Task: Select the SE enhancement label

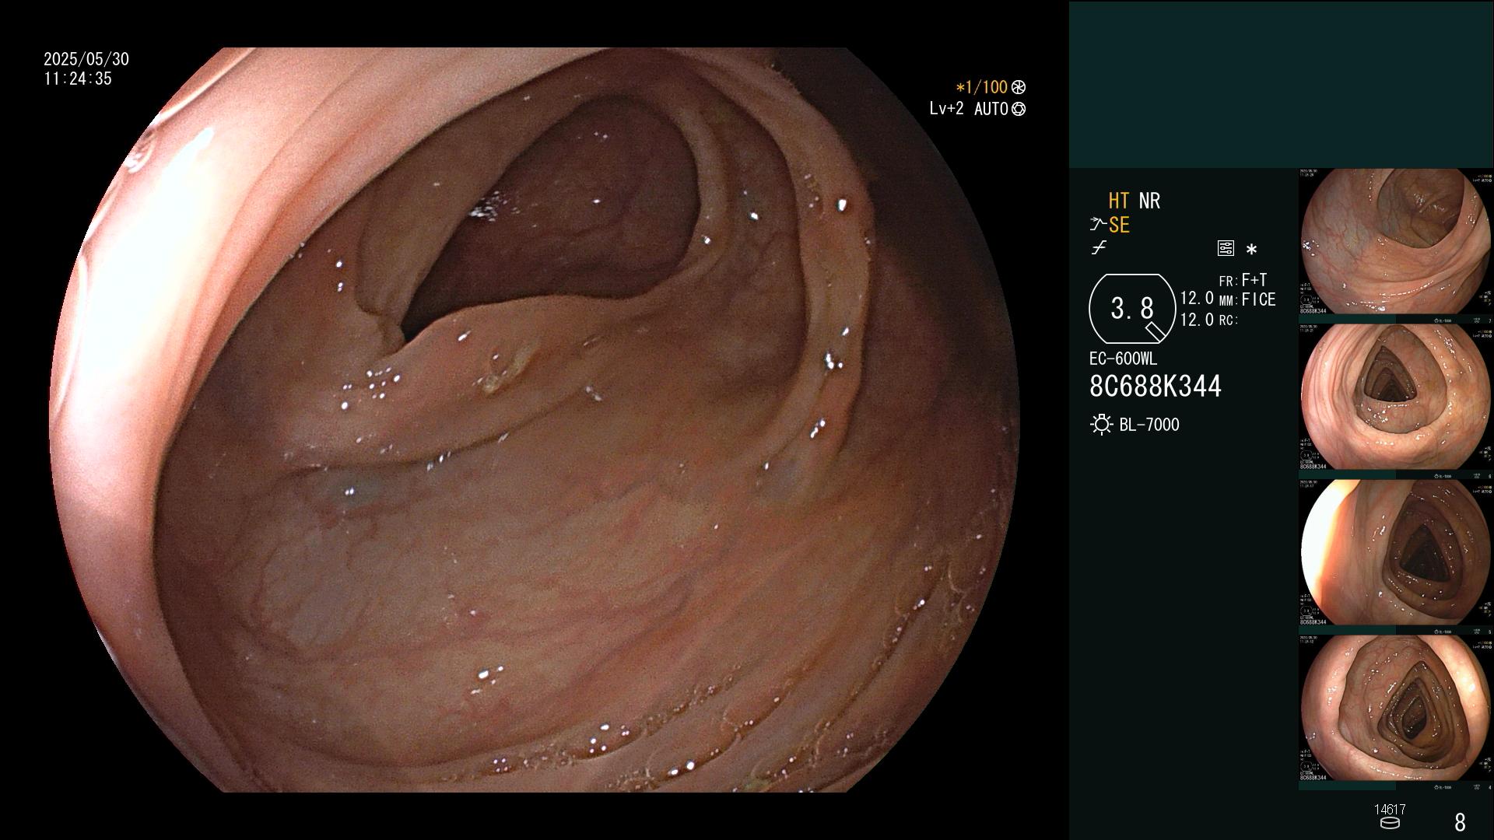Action: tap(1119, 225)
